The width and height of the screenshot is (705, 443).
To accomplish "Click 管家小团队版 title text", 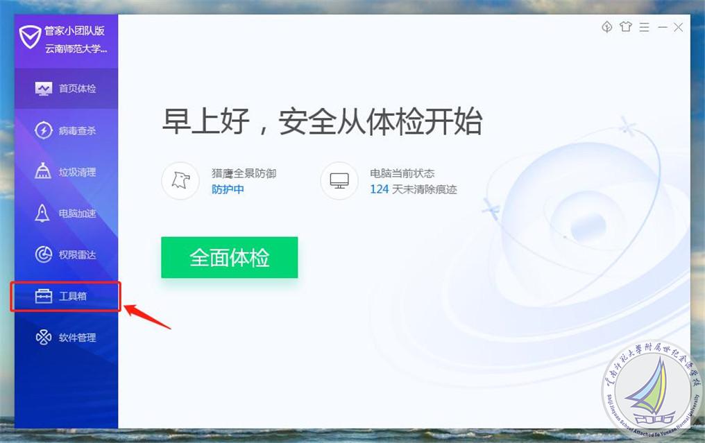I will [75, 31].
